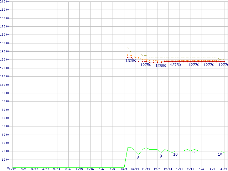Click the 6/25 date marker
The image size is (228, 171).
[79, 169]
